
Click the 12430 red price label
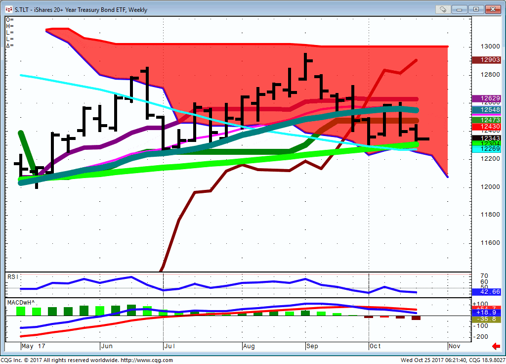tap(486, 127)
